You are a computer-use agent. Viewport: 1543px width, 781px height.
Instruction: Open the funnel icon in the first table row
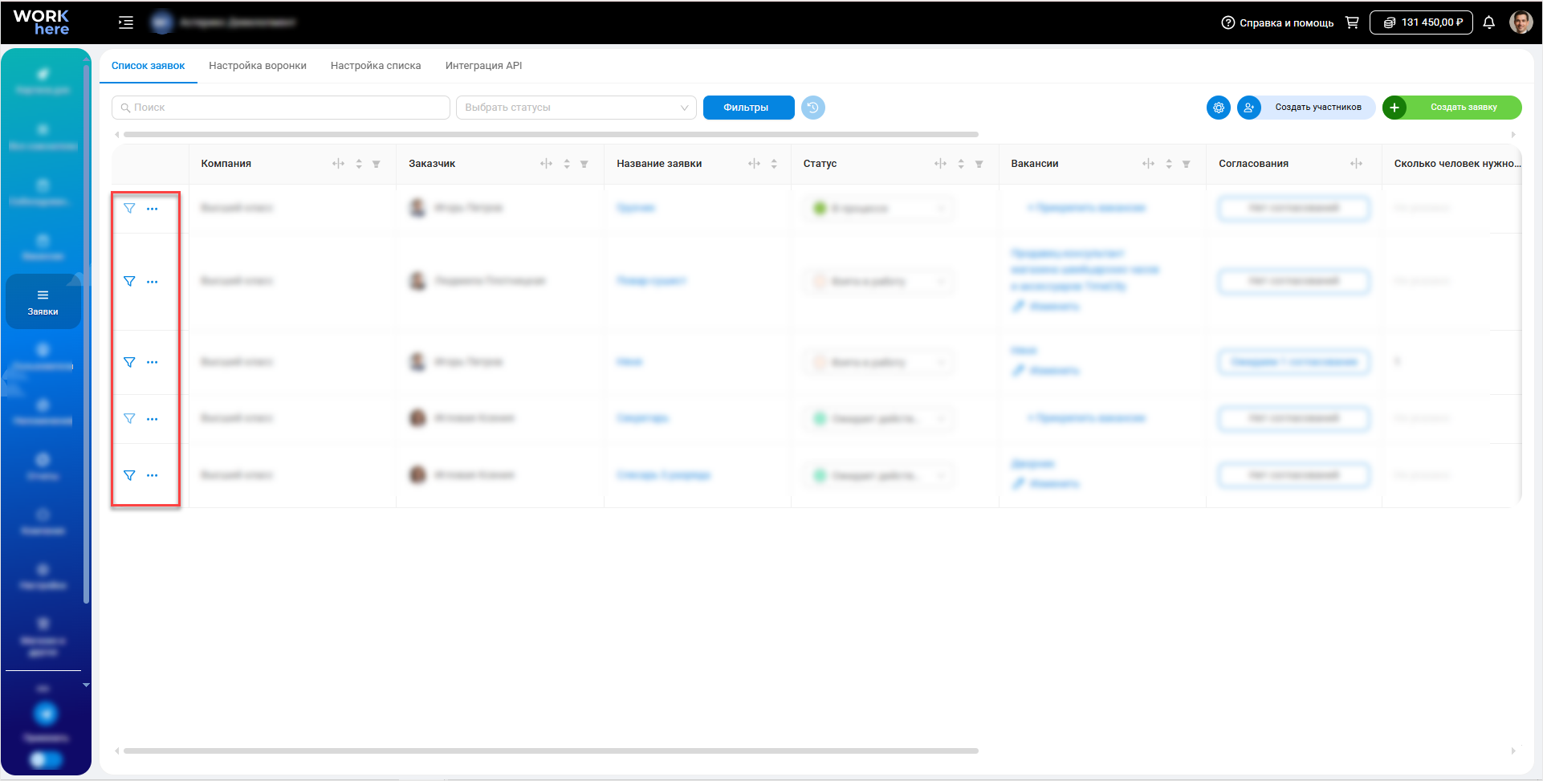point(129,209)
